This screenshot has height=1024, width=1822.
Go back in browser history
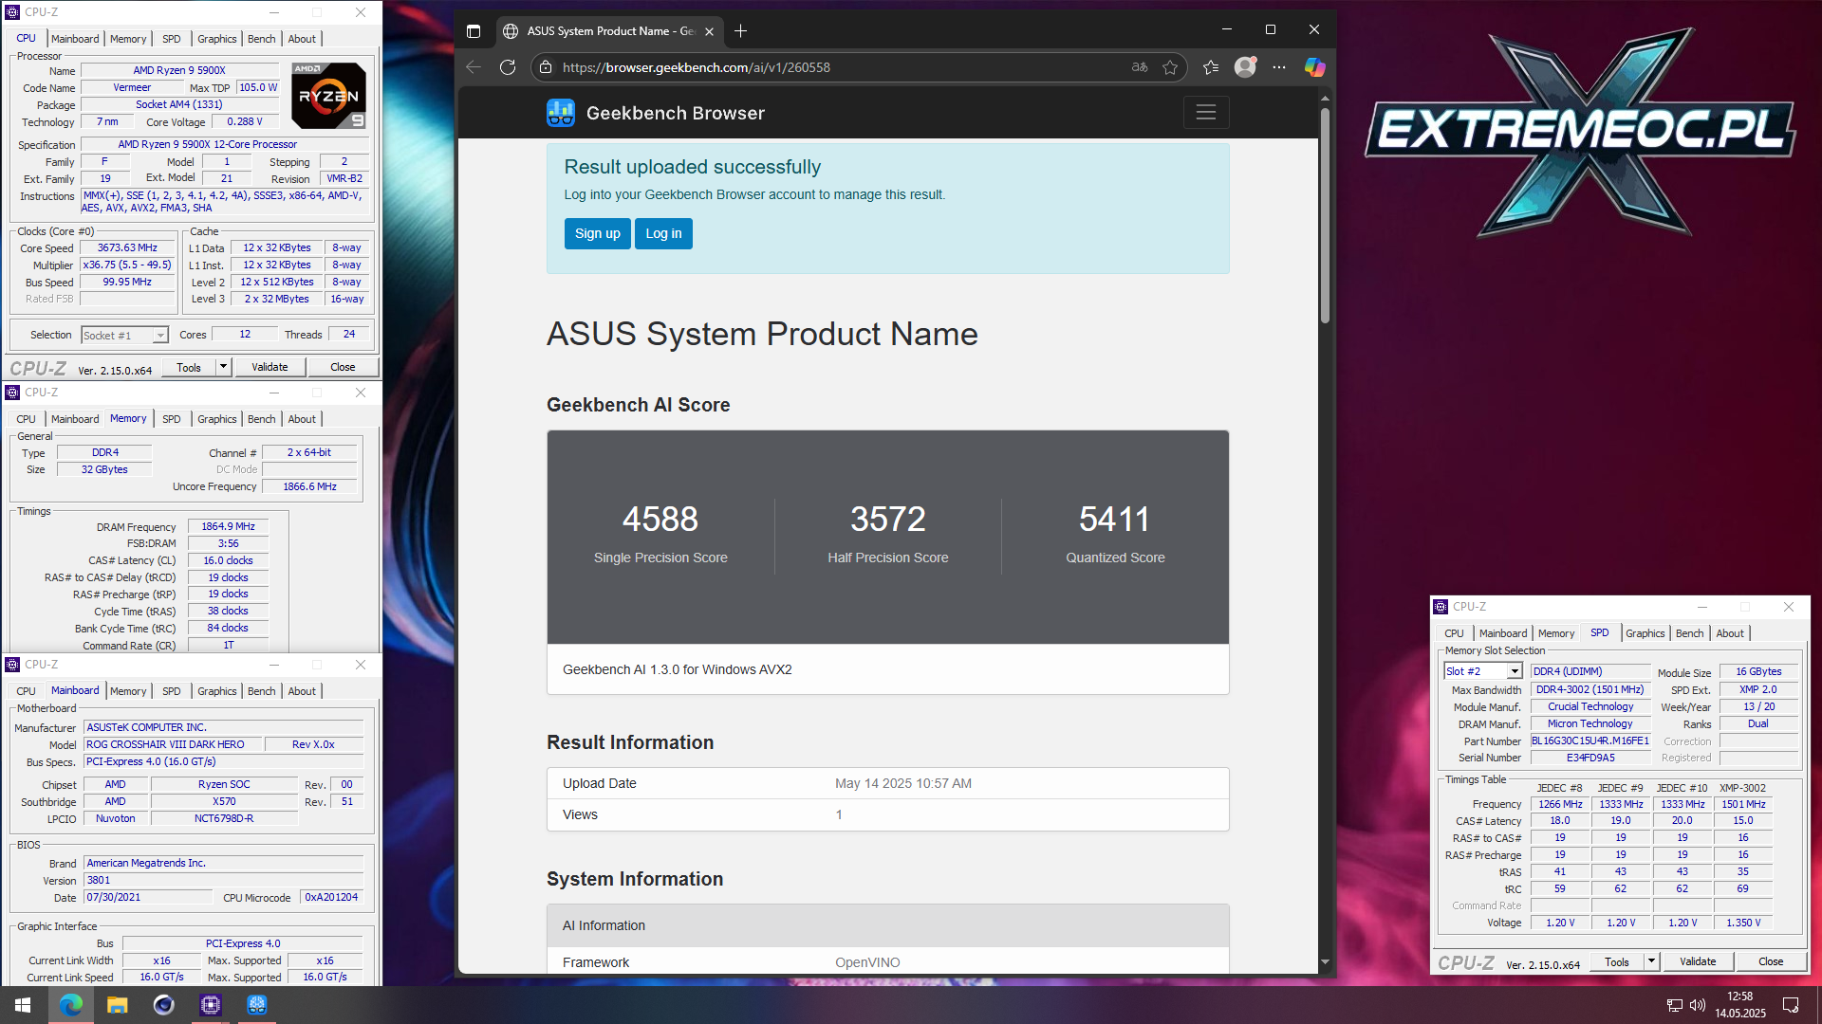[x=474, y=67]
